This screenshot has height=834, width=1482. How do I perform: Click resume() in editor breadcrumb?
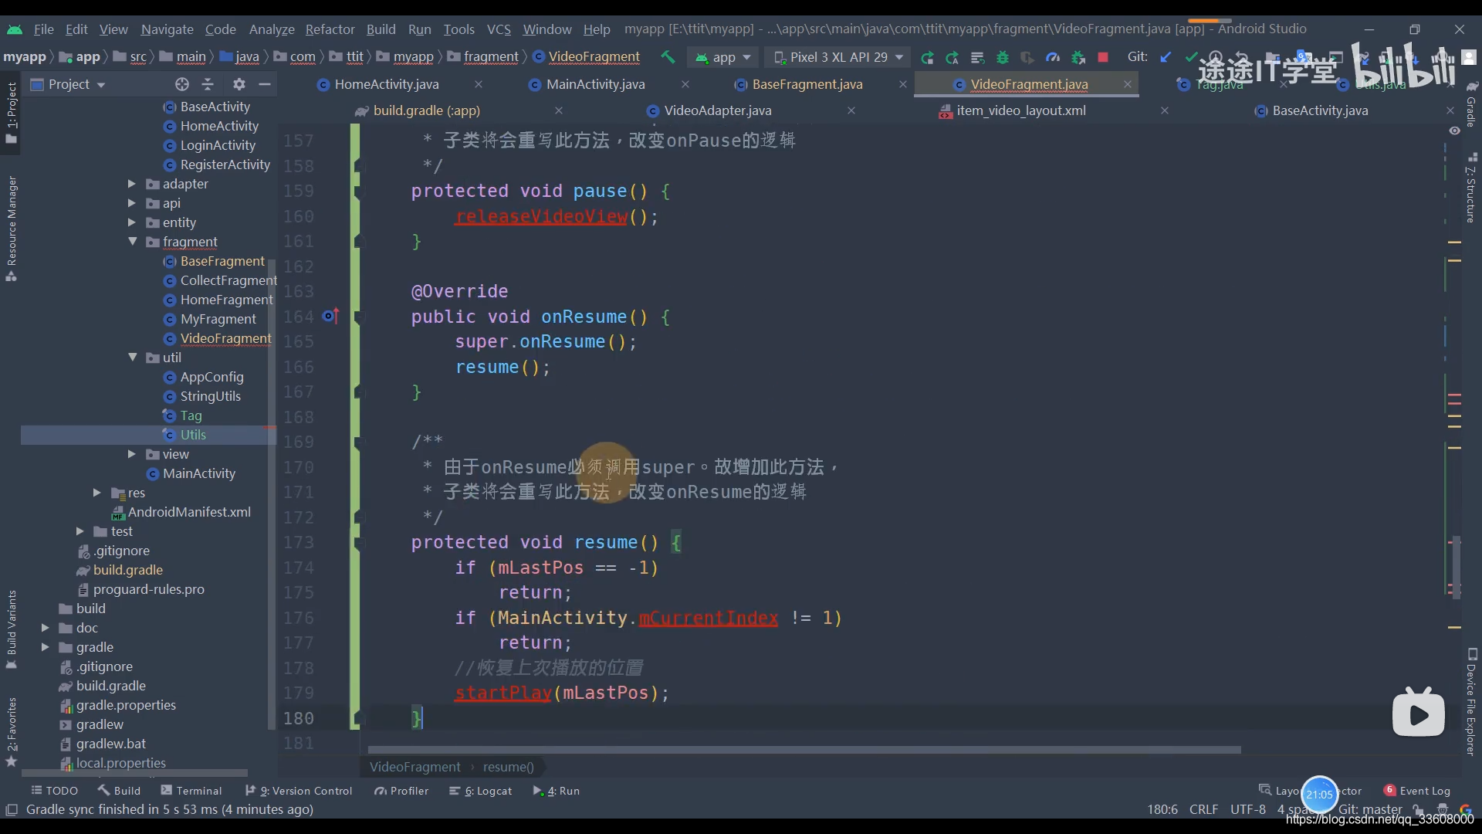(x=508, y=767)
